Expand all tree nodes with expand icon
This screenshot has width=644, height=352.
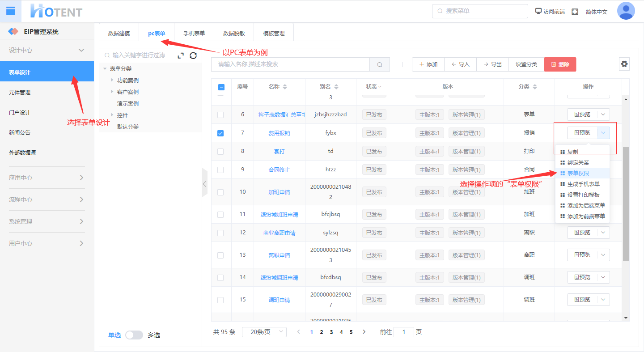pyautogui.click(x=181, y=55)
